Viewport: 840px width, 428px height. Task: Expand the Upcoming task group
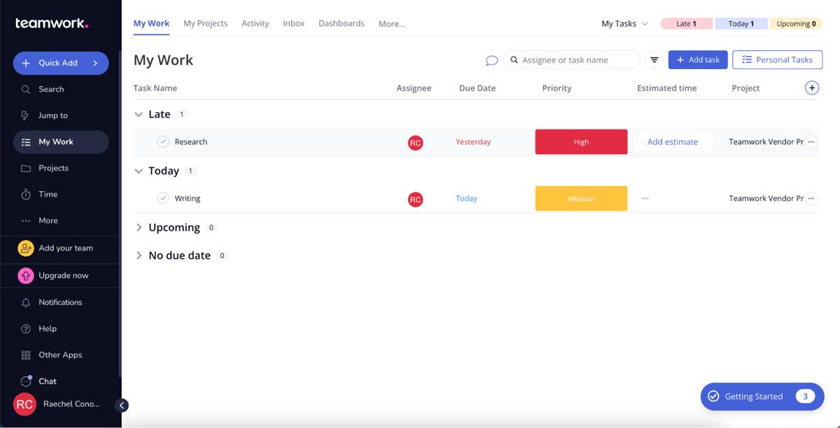(139, 227)
